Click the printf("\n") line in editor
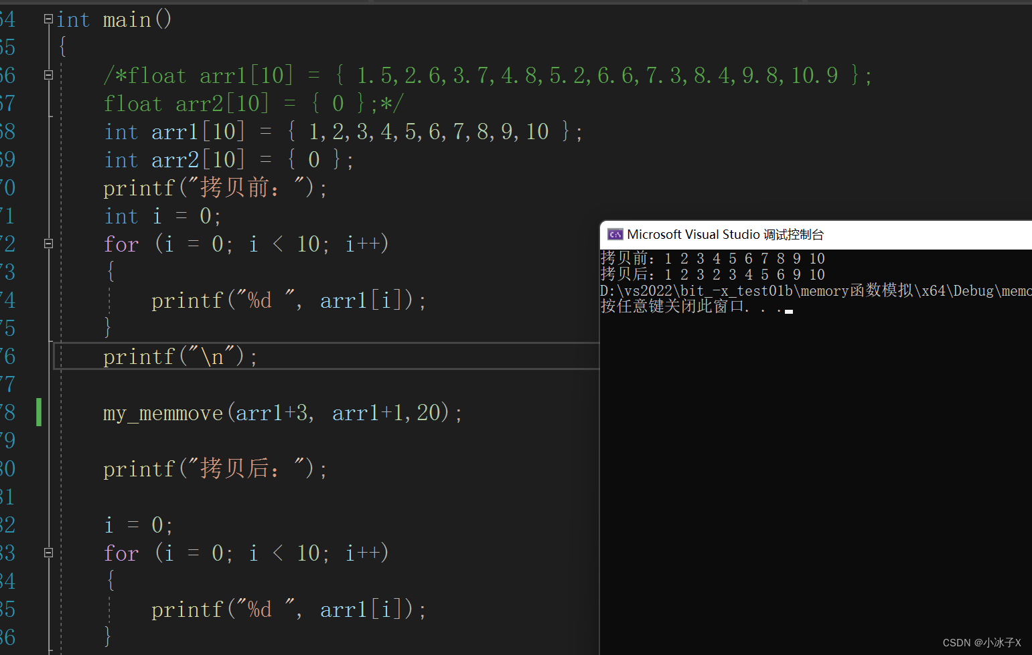 coord(180,357)
